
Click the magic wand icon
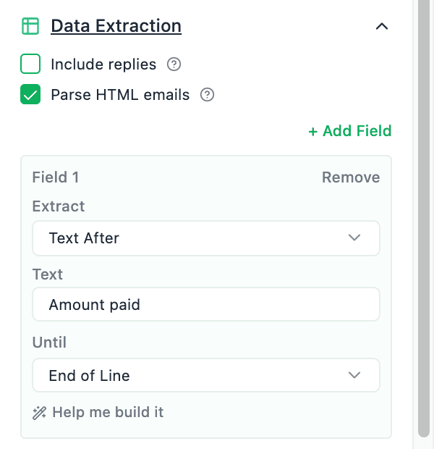point(39,413)
